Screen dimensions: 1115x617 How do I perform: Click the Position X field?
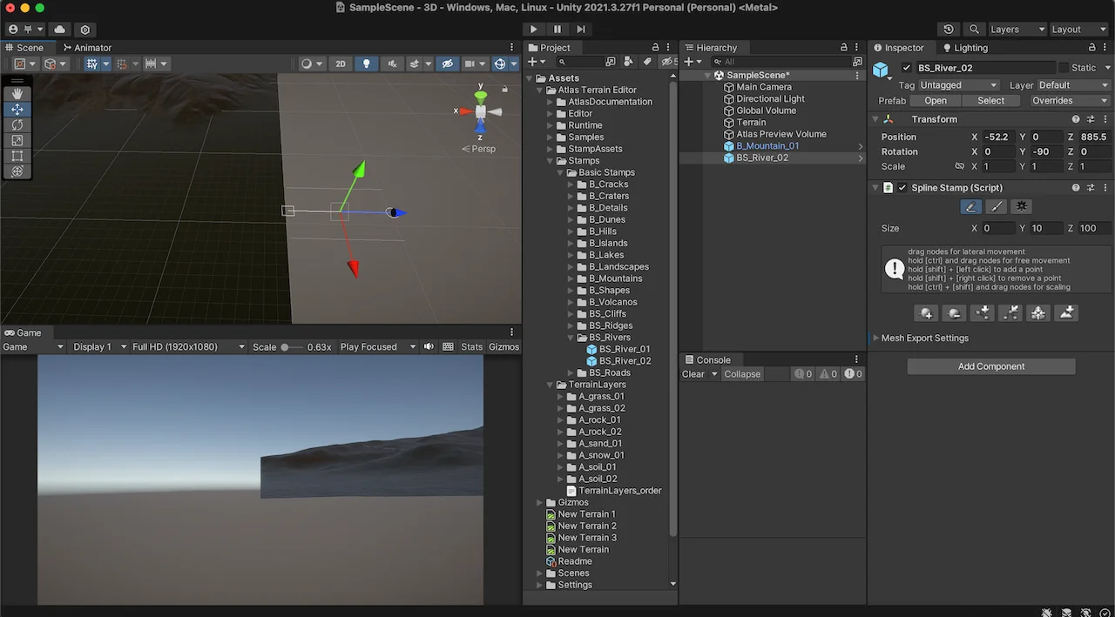coord(998,137)
